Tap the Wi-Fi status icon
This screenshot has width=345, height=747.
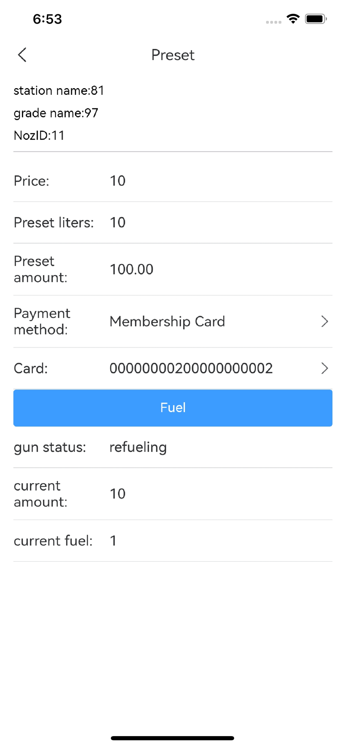[293, 19]
